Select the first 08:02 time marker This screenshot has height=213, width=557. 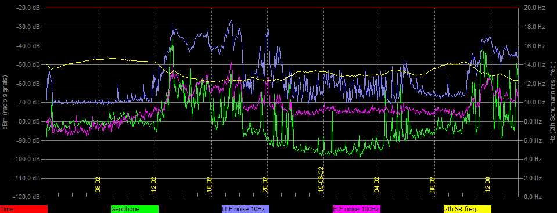[98, 185]
